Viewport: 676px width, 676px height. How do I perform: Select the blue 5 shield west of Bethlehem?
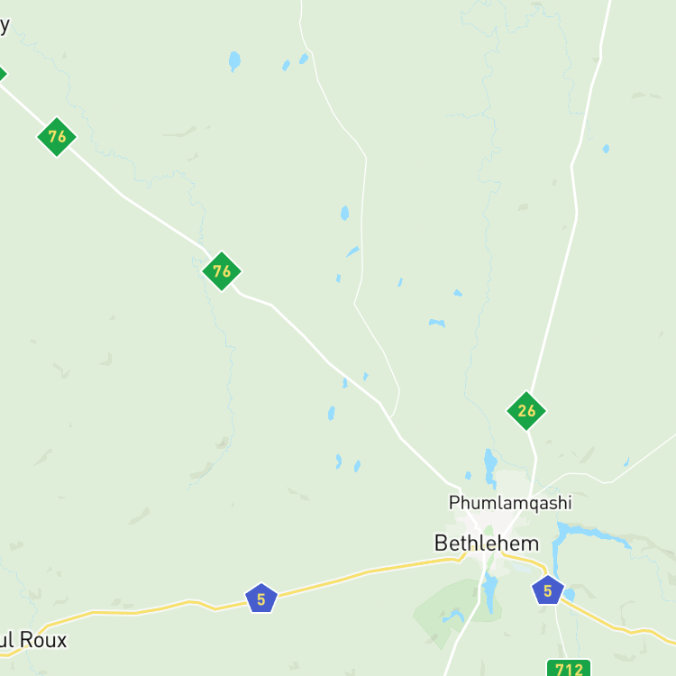click(261, 598)
